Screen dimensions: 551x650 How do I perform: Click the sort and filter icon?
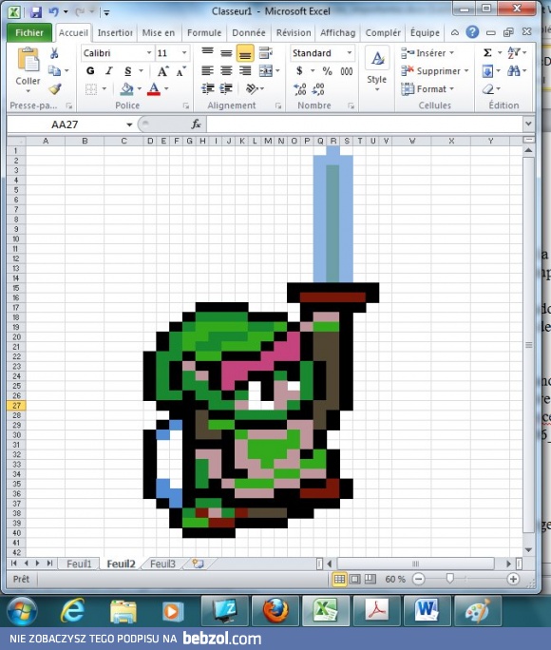(514, 52)
